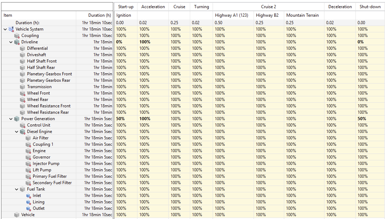Click the Lift Pump icon
Viewport: 385px width, 219px height.
tap(28, 170)
